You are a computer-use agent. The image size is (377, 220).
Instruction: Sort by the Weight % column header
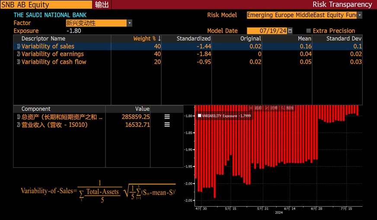tap(144, 38)
